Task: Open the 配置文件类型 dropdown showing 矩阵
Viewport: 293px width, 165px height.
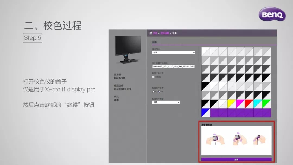Action: [x=166, y=102]
